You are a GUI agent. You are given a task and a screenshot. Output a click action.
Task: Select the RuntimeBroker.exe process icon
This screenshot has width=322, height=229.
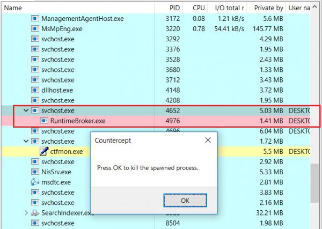tap(45, 121)
